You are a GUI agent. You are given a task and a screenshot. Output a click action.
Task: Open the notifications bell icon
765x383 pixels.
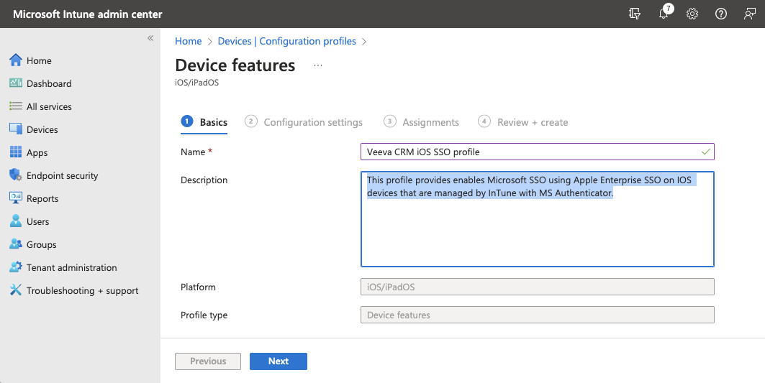(x=664, y=14)
